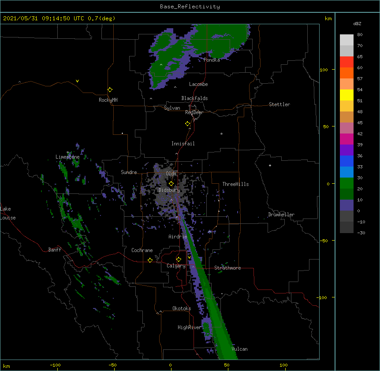Click the white plus marker north of Drumheller
380x371 pixels.
pyautogui.click(x=270, y=165)
